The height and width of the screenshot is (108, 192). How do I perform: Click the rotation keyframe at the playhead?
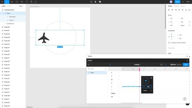pyautogui.click(x=139, y=87)
